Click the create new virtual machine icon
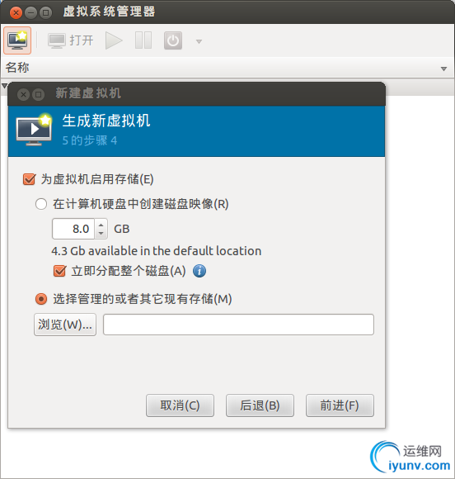 click(x=17, y=40)
